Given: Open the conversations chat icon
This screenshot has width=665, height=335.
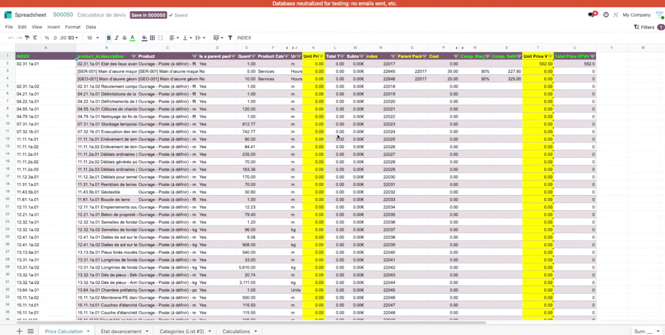Looking at the screenshot, I should pyautogui.click(x=591, y=15).
